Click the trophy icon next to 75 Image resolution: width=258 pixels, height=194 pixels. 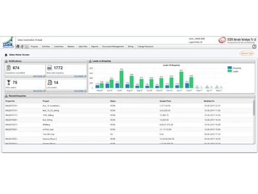coord(9,82)
